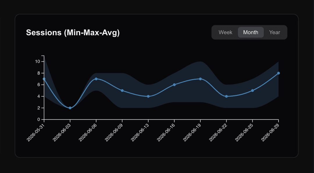Image resolution: width=314 pixels, height=173 pixels.
Task: Click the y-axis label 6
Action: (x=39, y=85)
